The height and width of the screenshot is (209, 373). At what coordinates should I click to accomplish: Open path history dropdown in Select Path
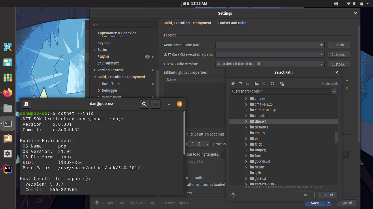click(334, 91)
